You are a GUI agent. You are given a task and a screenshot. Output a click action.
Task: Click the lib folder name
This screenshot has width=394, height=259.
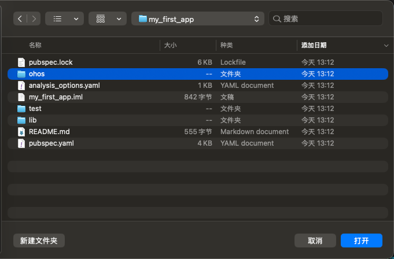(x=32, y=120)
